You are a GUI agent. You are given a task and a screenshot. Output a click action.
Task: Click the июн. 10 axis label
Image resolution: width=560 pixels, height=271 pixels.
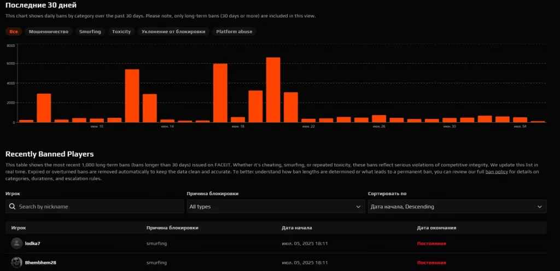tap(97, 127)
